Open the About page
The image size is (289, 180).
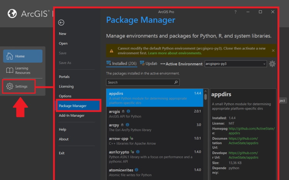point(64,139)
